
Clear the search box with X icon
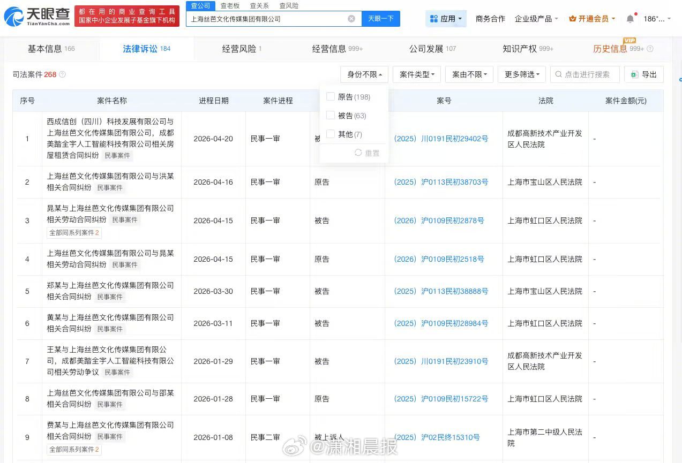[x=351, y=19]
